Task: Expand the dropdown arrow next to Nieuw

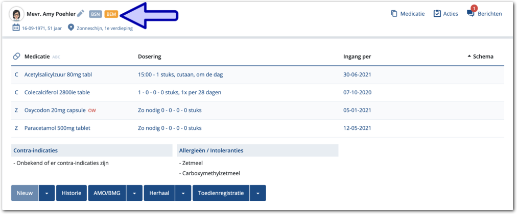Action: [x=46, y=193]
